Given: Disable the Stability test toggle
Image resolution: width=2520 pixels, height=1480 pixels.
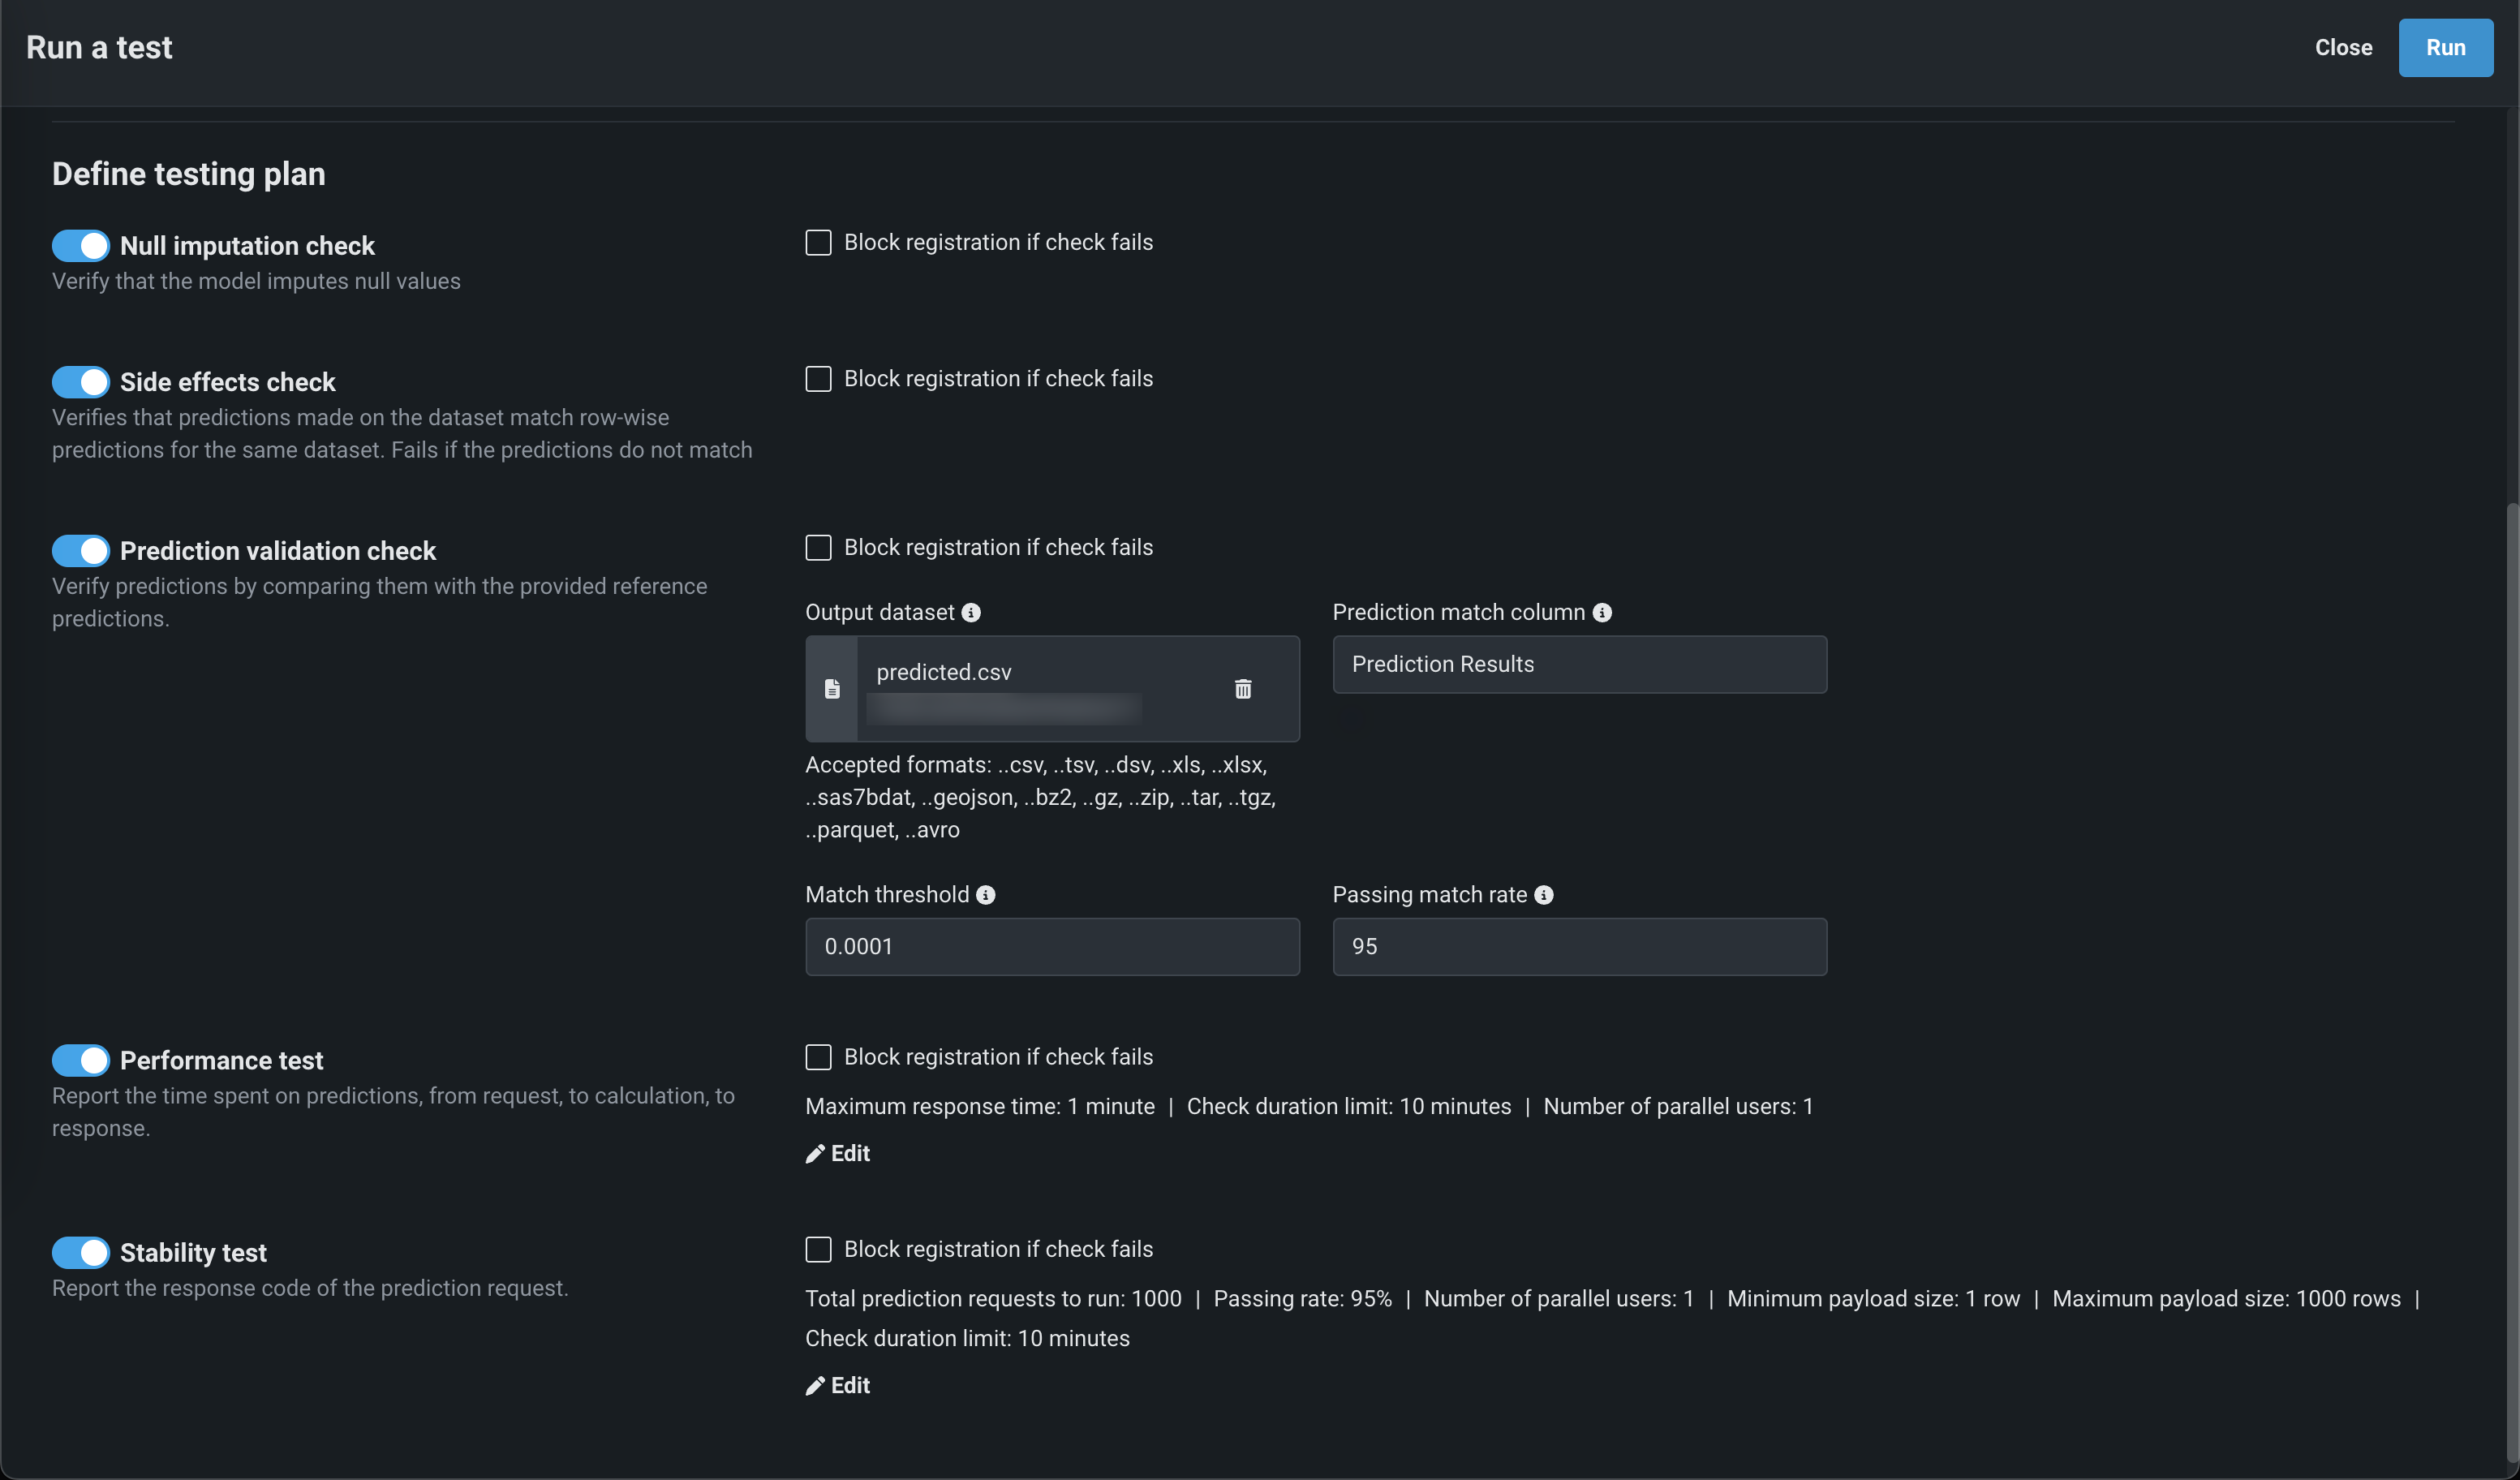Looking at the screenshot, I should pyautogui.click(x=81, y=1252).
